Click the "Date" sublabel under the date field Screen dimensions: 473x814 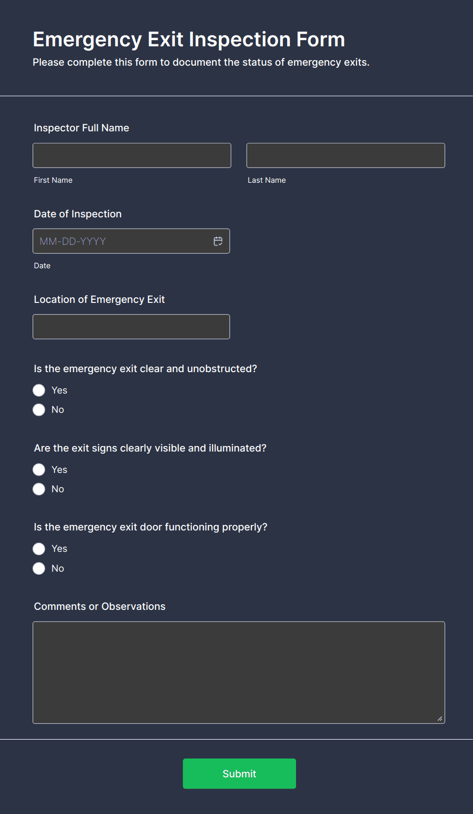click(x=42, y=266)
